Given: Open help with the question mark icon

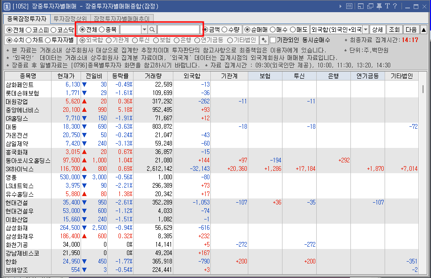Looking at the screenshot, I should point(395,6).
